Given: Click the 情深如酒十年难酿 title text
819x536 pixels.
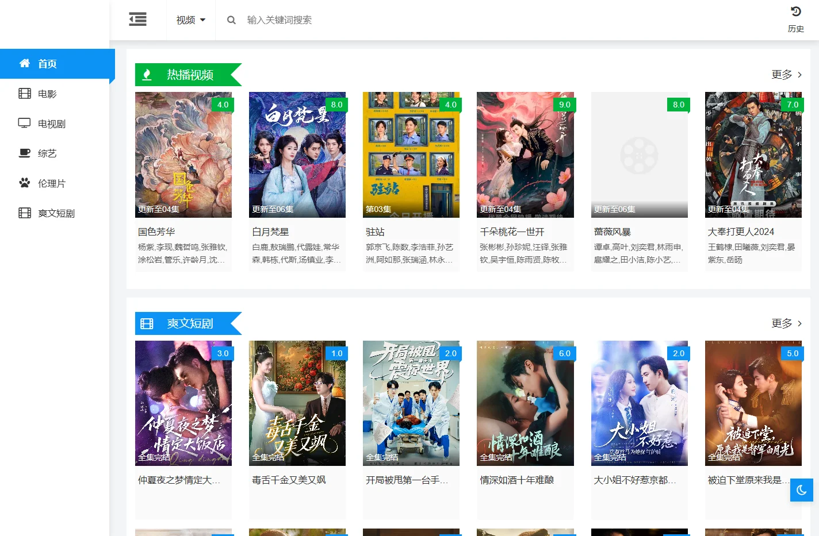Looking at the screenshot, I should [517, 480].
